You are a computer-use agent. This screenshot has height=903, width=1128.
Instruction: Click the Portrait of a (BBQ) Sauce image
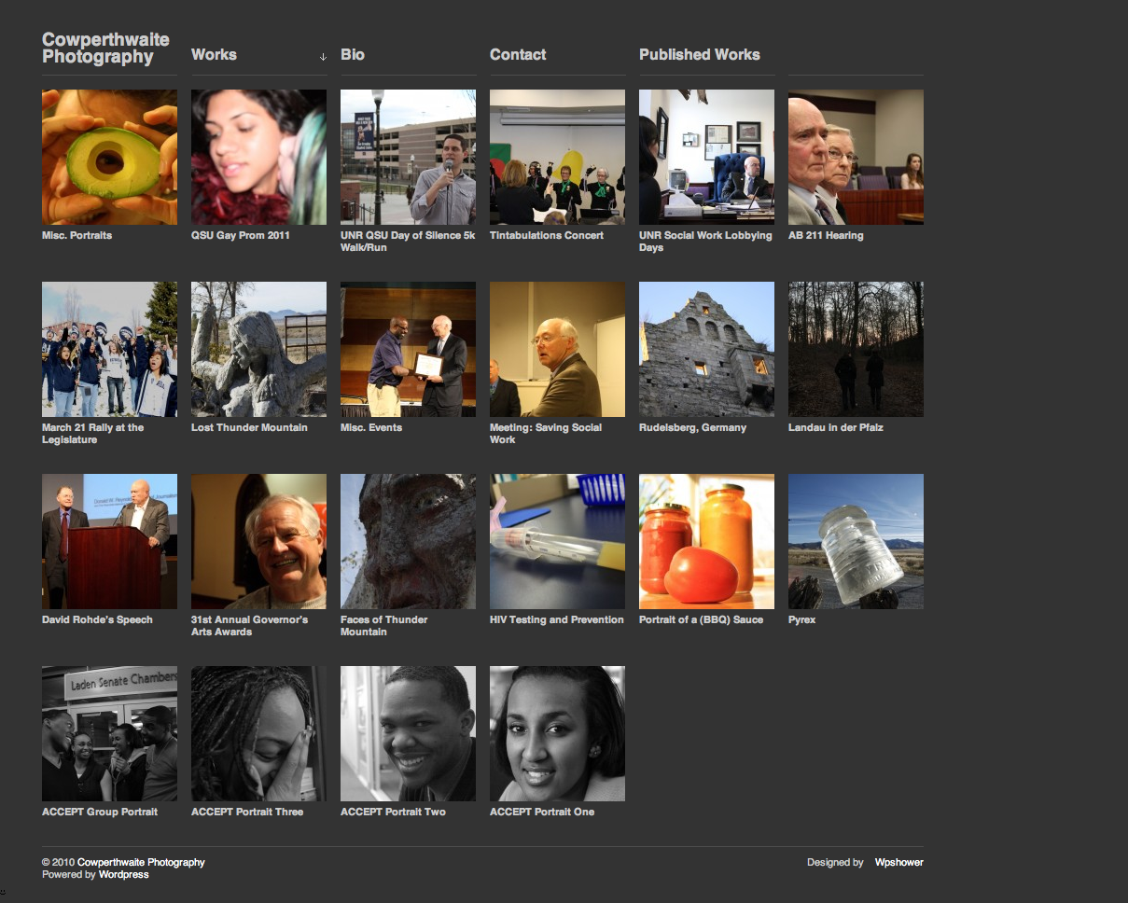click(x=706, y=541)
